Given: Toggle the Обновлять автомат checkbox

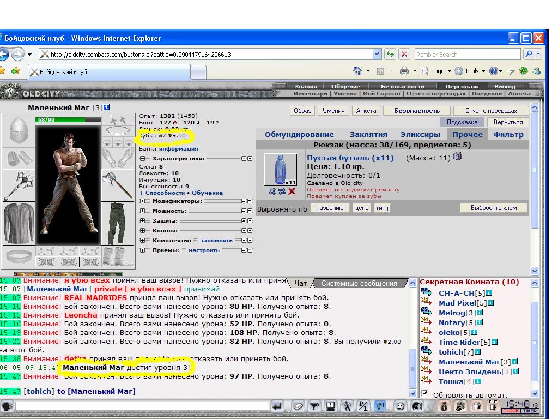Looking at the screenshot, I should [x=424, y=393].
